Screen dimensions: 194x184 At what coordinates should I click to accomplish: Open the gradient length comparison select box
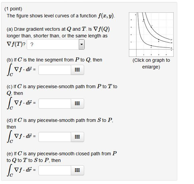coord(56,44)
